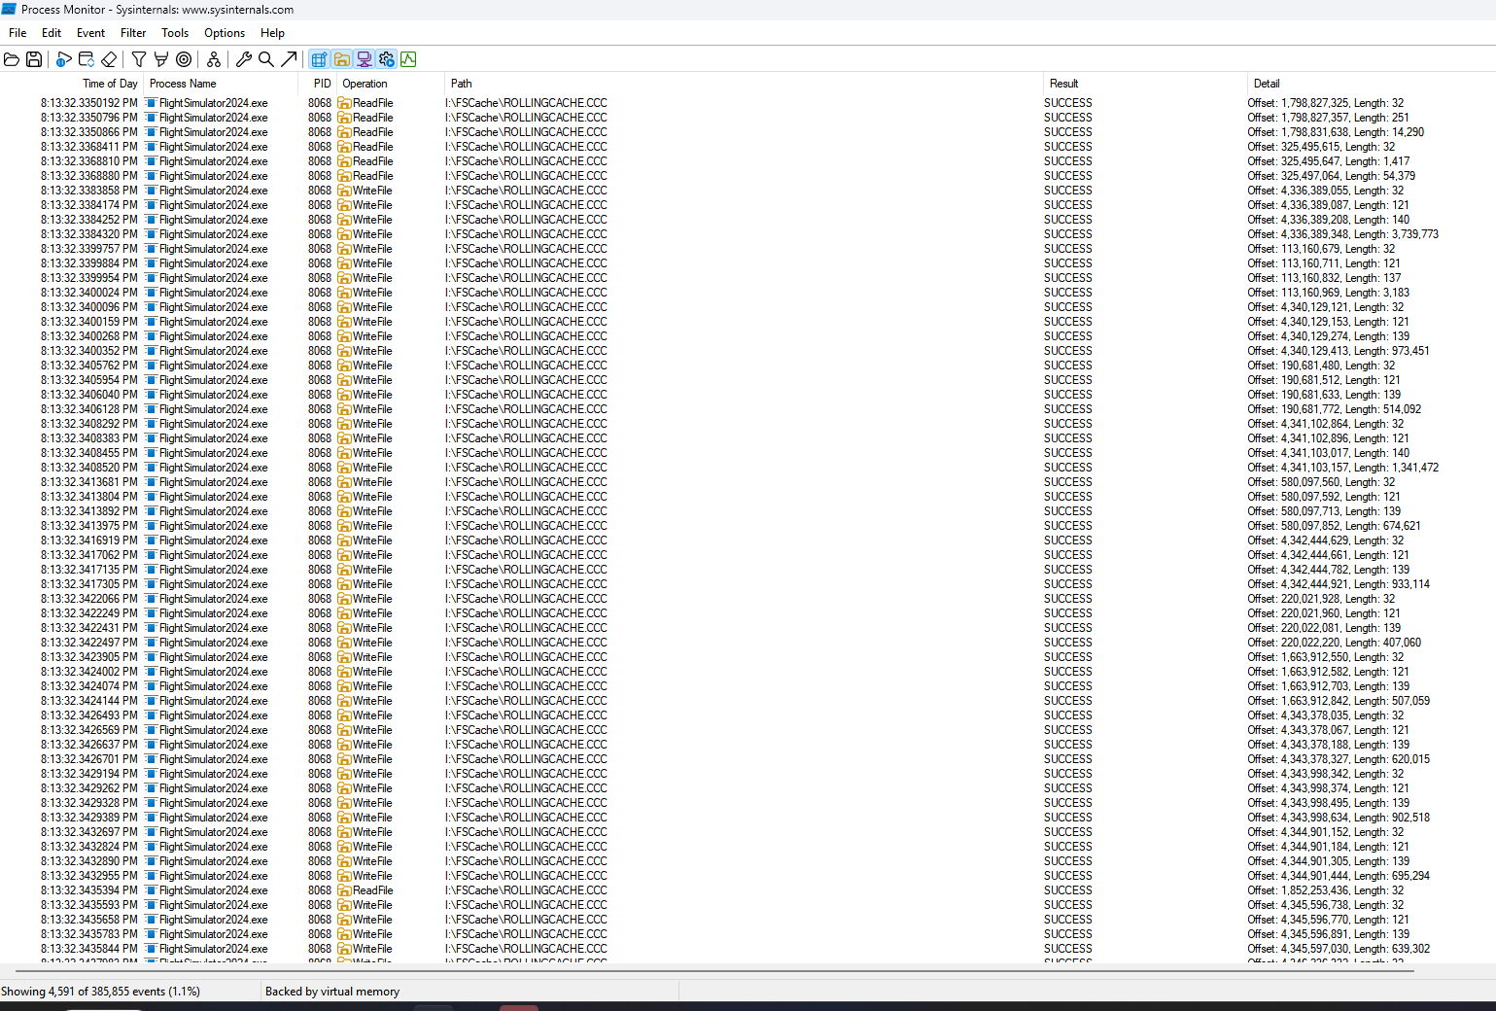Screen dimensions: 1496x1011
Task: Toggle Show Registry Activity off
Action: point(319,59)
